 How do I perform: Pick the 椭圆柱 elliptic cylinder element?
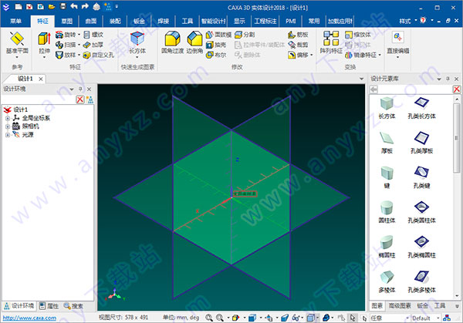387,247
